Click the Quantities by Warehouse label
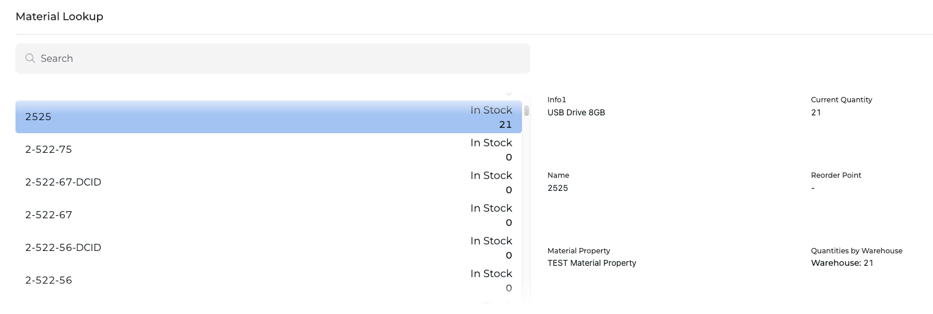Screen dimensions: 933x314 (856, 250)
